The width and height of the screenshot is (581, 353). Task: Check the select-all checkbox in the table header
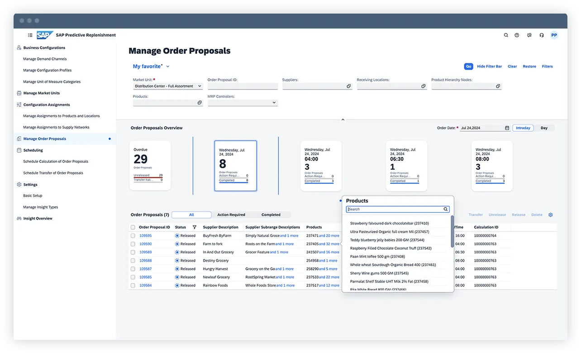click(x=133, y=227)
